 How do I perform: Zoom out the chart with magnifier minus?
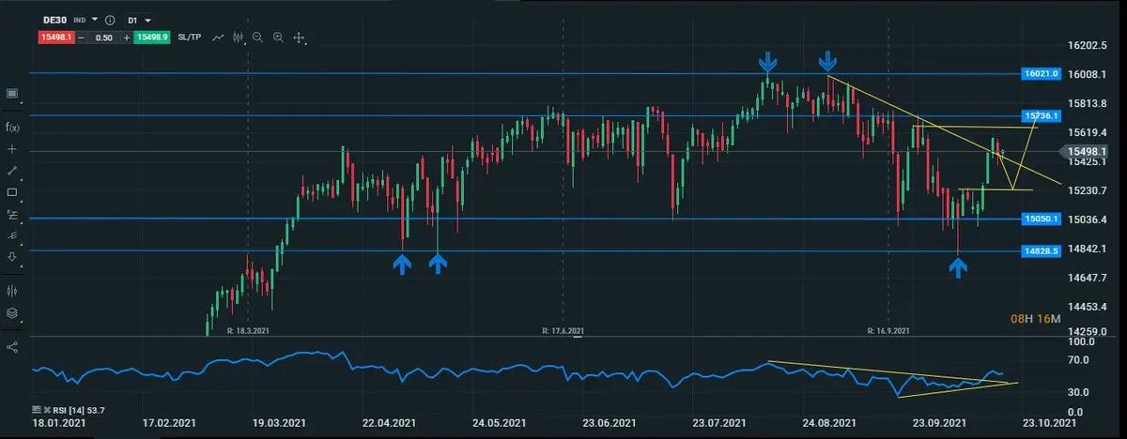(257, 38)
